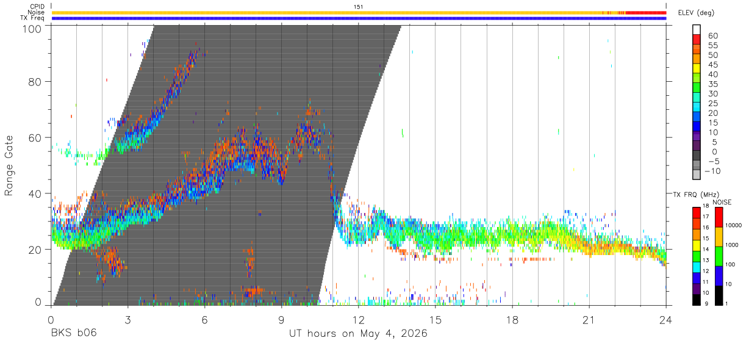Click the 25 label on ELEV colorbar
This screenshot has width=749, height=346.
click(x=713, y=103)
